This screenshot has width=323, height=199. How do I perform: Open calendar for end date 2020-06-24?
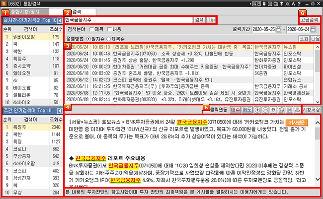coord(313,29)
